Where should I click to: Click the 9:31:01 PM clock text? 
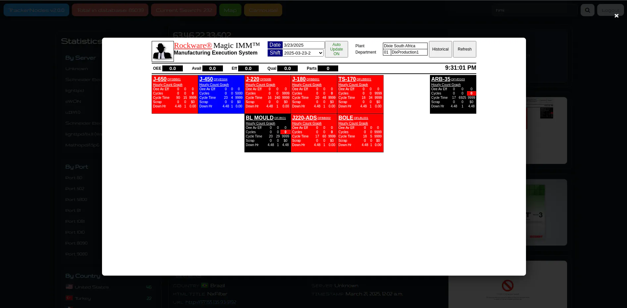tap(461, 68)
